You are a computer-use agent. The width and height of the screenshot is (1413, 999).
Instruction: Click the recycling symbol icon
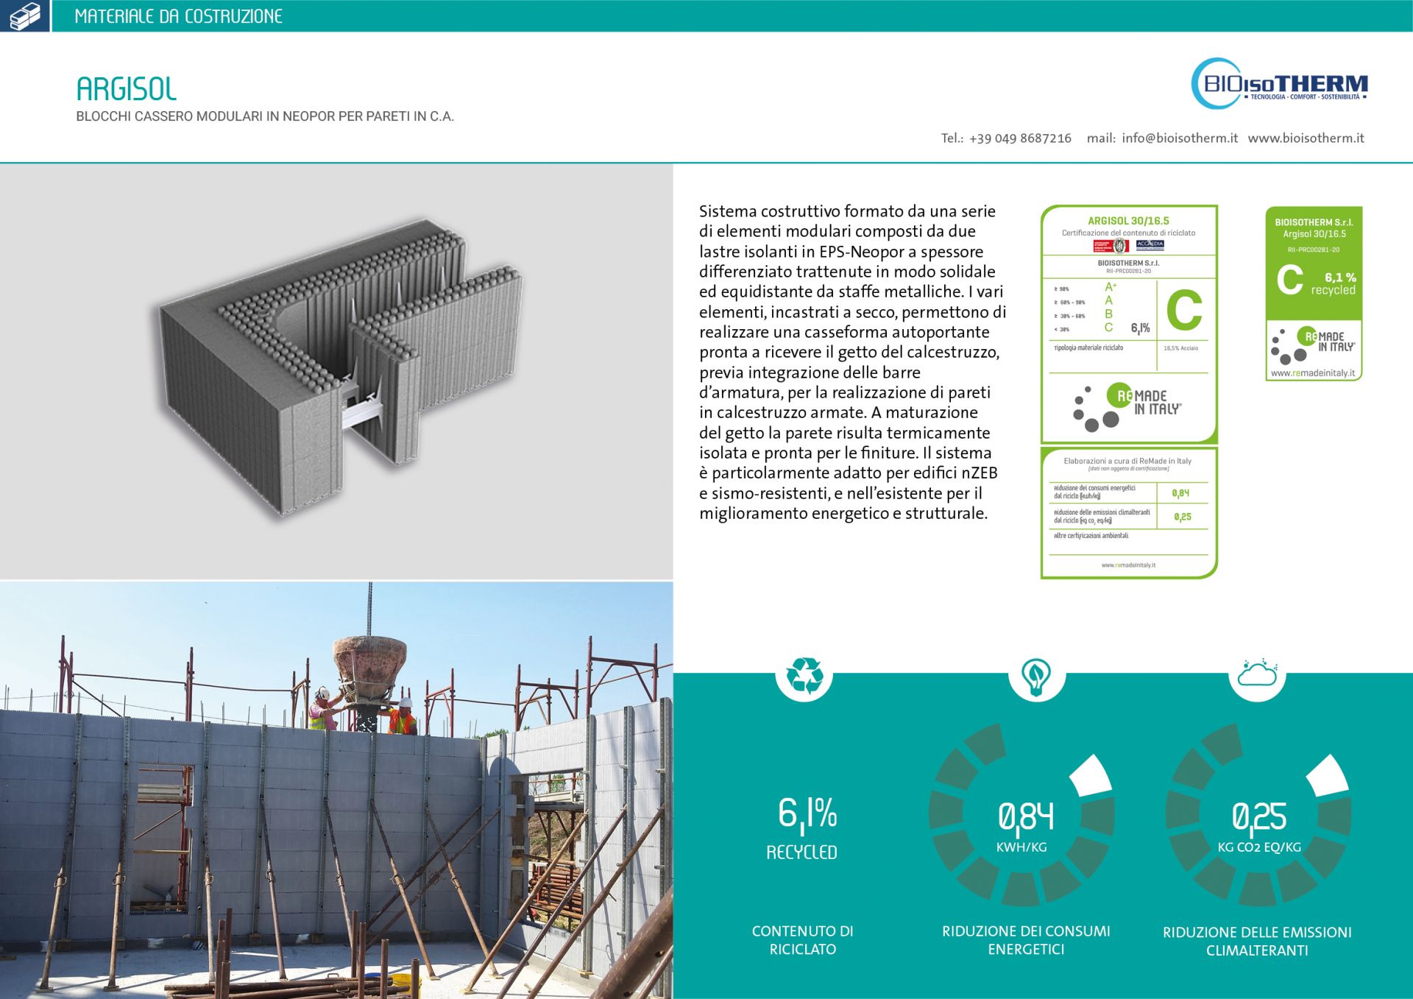click(x=804, y=674)
